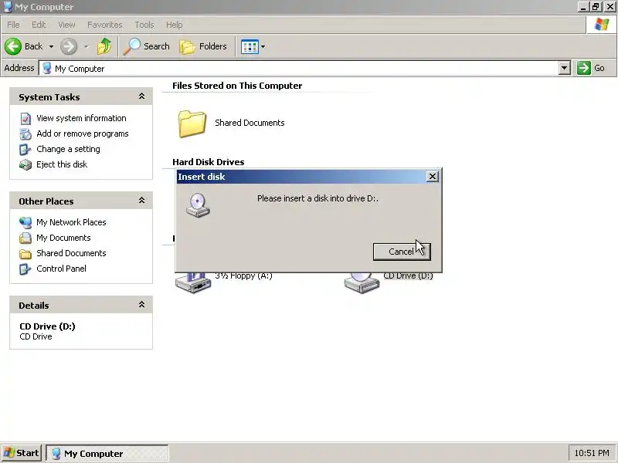Screen dimensions: 618x463
Task: Click View system information link
Action: pyautogui.click(x=81, y=118)
